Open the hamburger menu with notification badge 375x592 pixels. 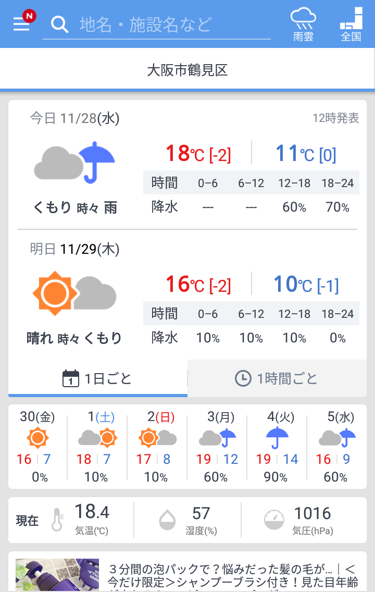(23, 22)
